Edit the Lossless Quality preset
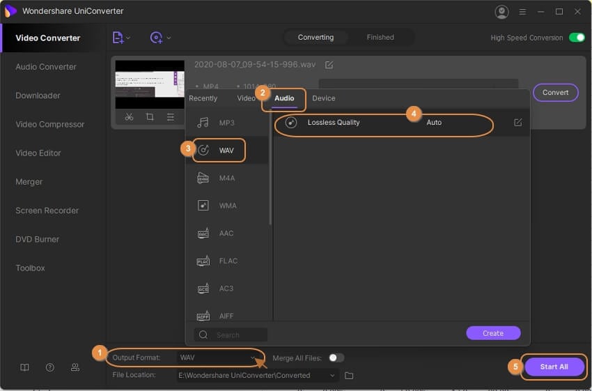This screenshot has width=592, height=391. [x=518, y=123]
